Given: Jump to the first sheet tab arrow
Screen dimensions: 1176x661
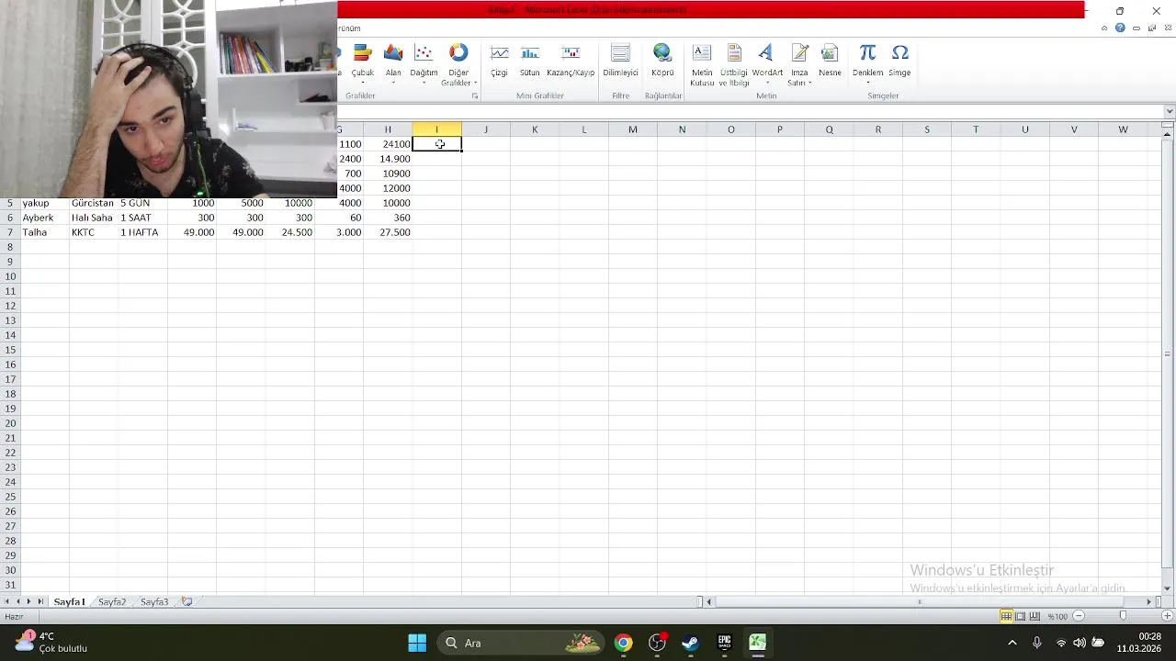Looking at the screenshot, I should (7, 602).
